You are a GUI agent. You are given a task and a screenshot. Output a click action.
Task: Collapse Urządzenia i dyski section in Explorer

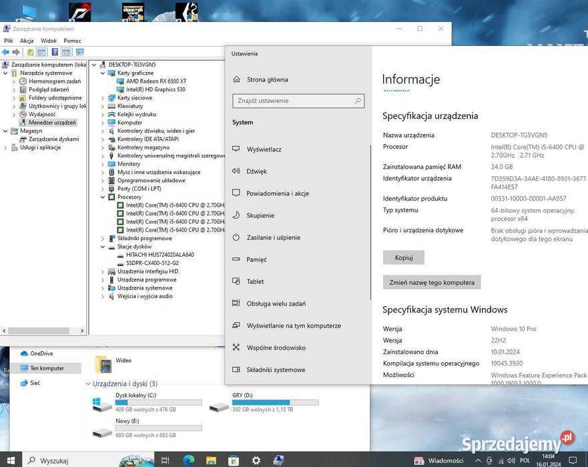pos(89,384)
